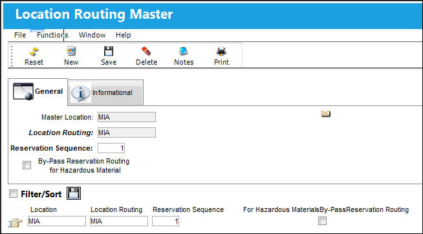423x234 pixels.
Task: Select the grid Reservation Sequence cell
Action: (166, 221)
